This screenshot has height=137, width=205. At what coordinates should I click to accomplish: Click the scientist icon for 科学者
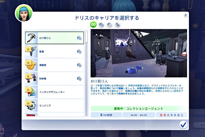pos(31,78)
